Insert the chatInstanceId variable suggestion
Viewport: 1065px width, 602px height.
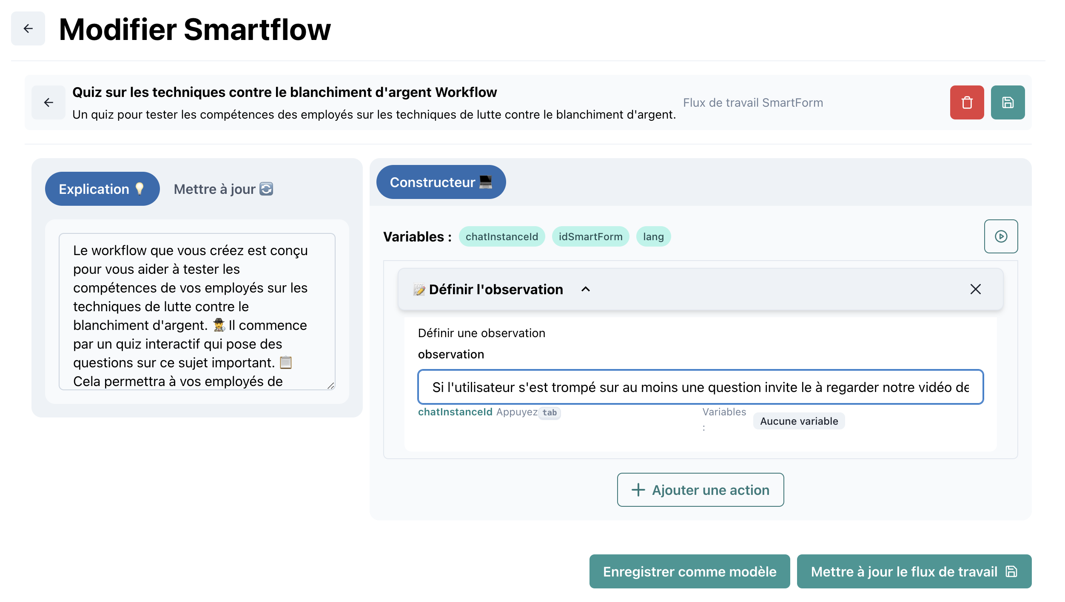pyautogui.click(x=455, y=412)
